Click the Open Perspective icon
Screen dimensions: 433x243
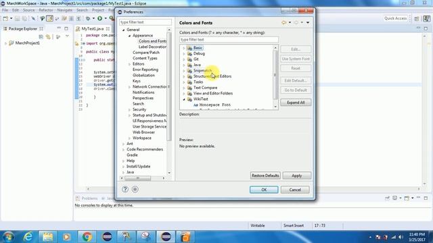pyautogui.click(x=417, y=18)
